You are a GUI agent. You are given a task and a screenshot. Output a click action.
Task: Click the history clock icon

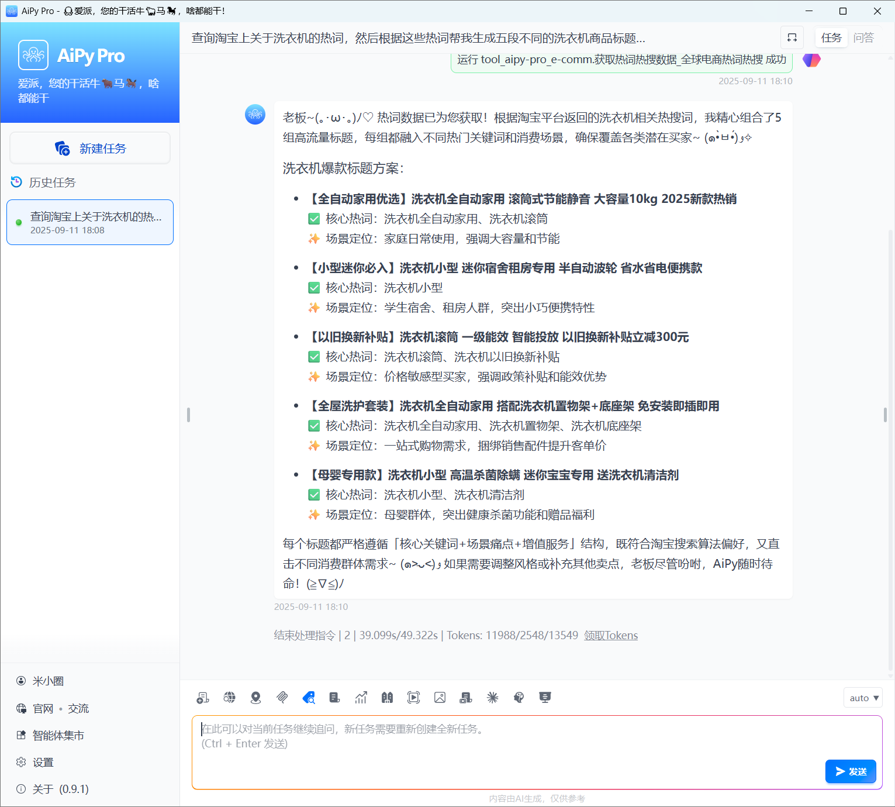point(16,182)
